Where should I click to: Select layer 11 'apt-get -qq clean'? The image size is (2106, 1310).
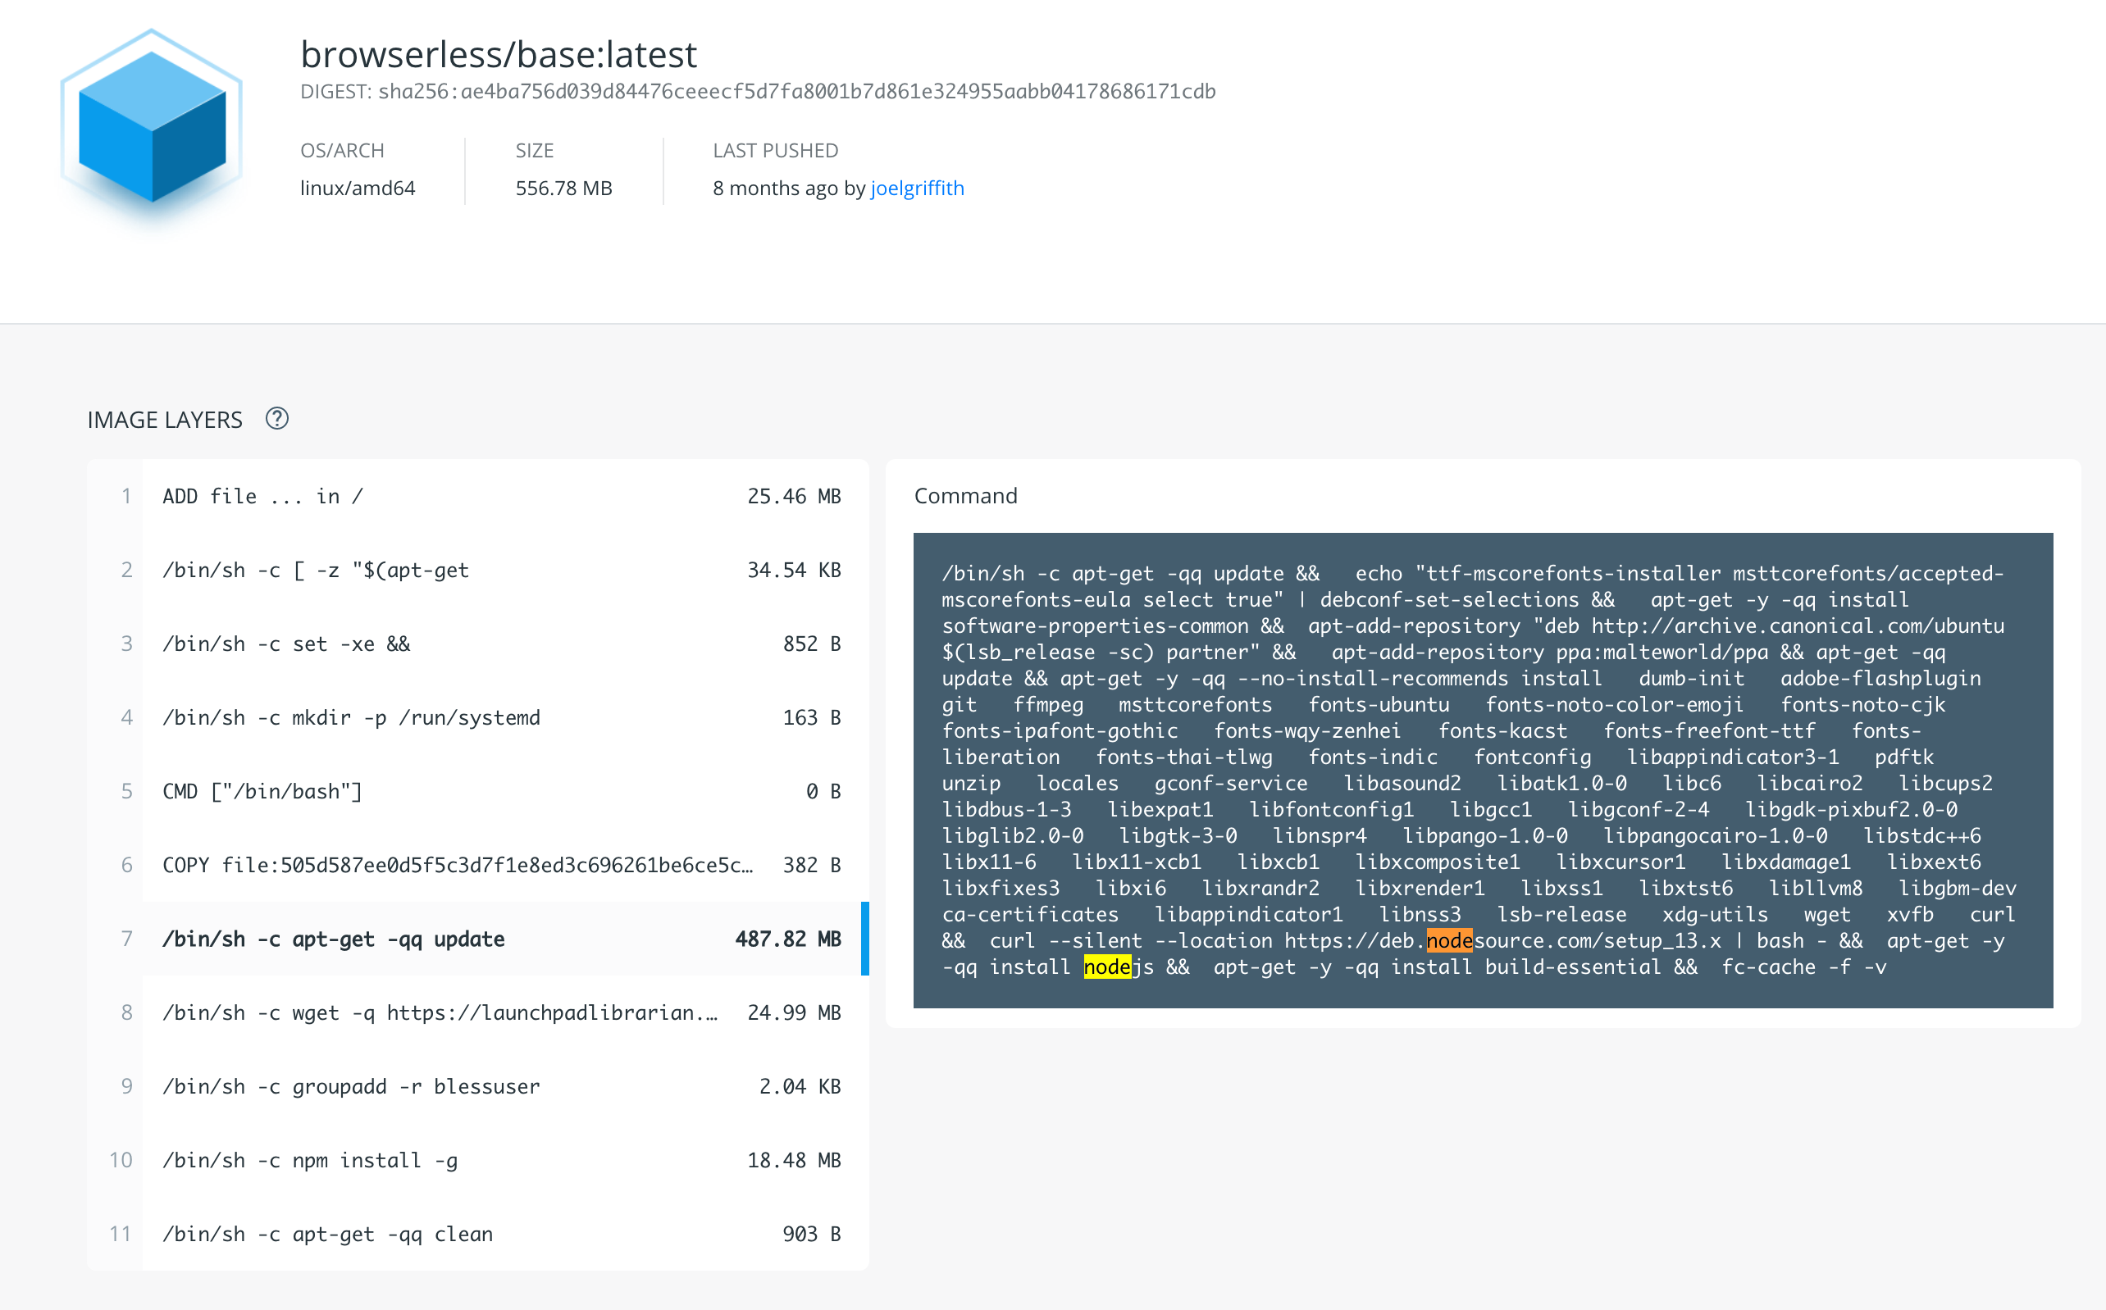click(476, 1233)
